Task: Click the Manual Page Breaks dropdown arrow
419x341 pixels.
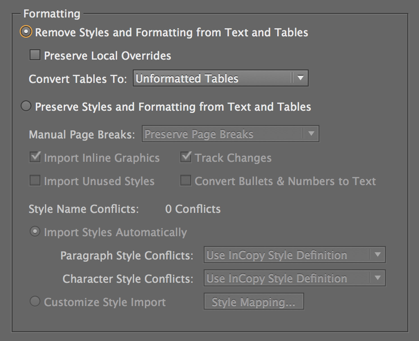Action: click(311, 134)
